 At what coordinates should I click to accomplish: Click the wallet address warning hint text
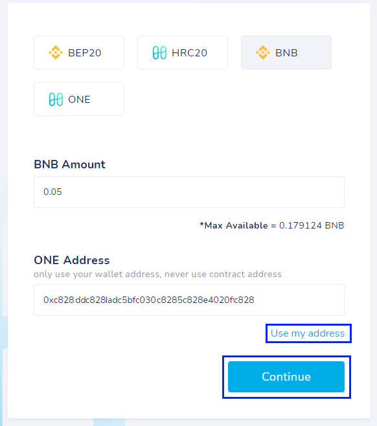(157, 274)
